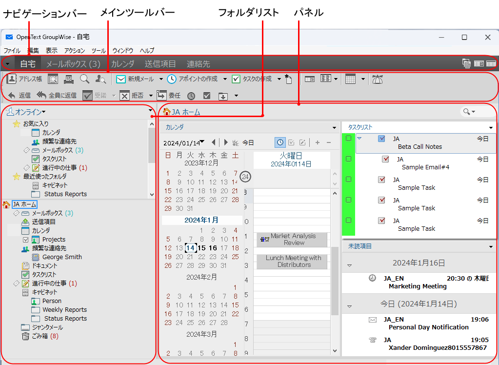Switch to the Sent Items (送信項目) tab
Screen dimensions: 499x365
click(160, 64)
